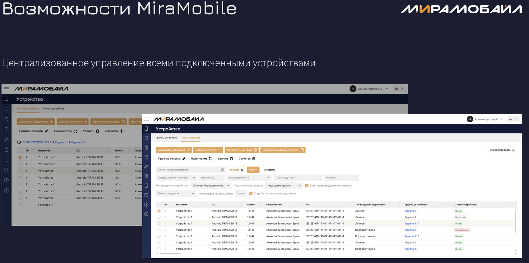
Task: Open Расширение ОС dropdown
Action: pyautogui.click(x=249, y=177)
